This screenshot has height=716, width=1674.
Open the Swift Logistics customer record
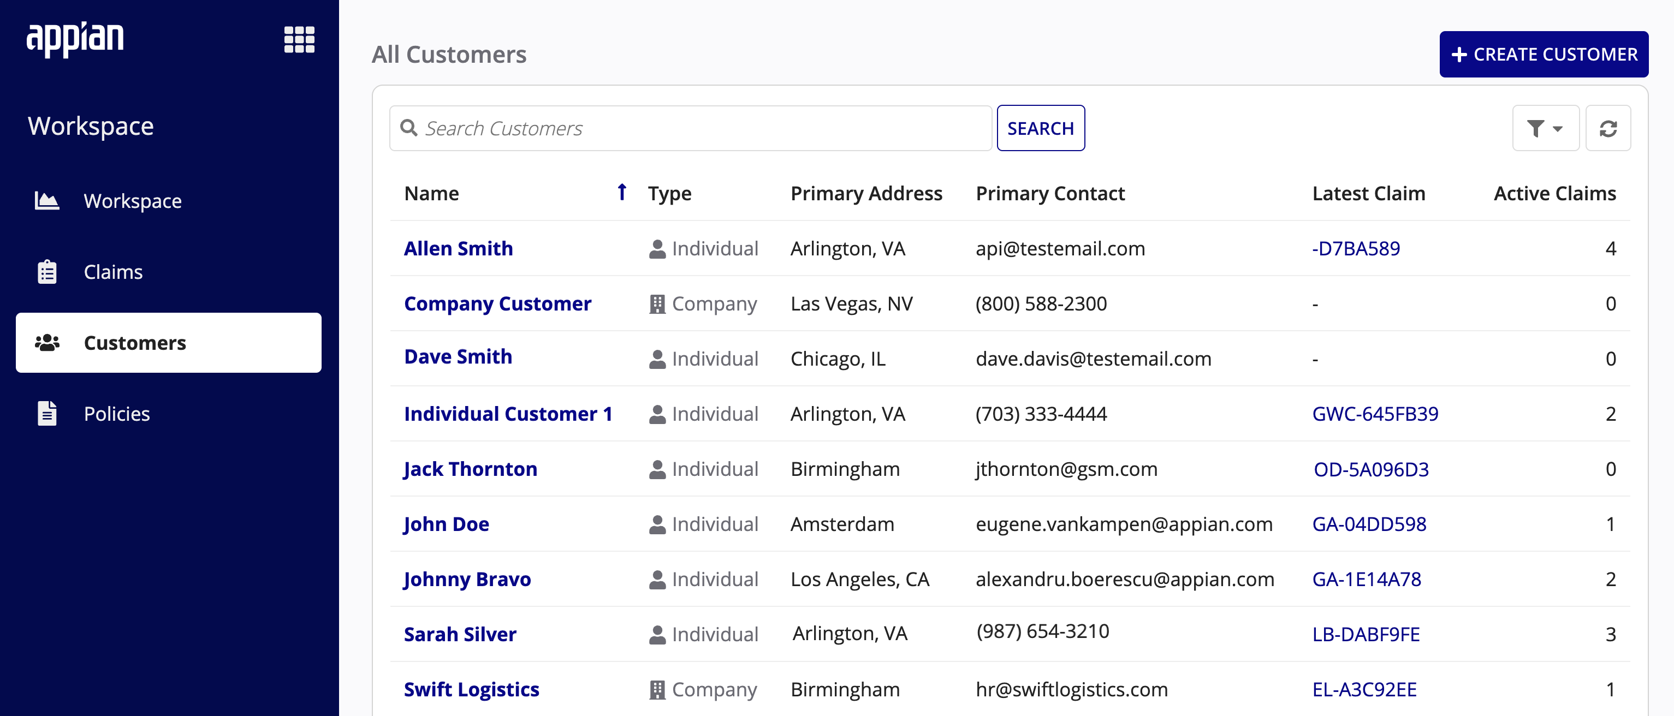coord(471,689)
